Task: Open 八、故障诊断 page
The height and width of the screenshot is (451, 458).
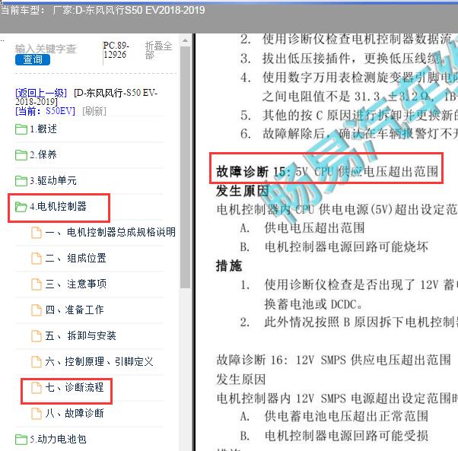Action: click(75, 413)
